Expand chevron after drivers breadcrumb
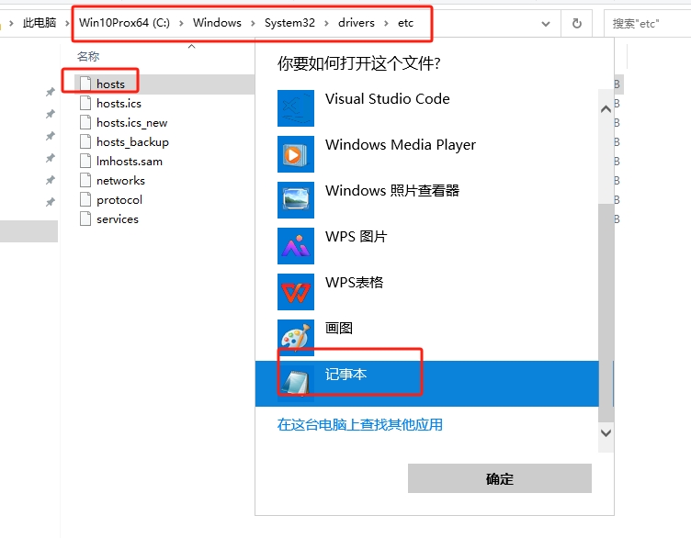This screenshot has width=691, height=538. pos(386,23)
